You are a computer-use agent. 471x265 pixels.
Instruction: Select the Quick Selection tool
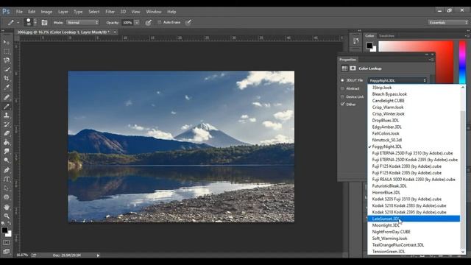click(7, 69)
